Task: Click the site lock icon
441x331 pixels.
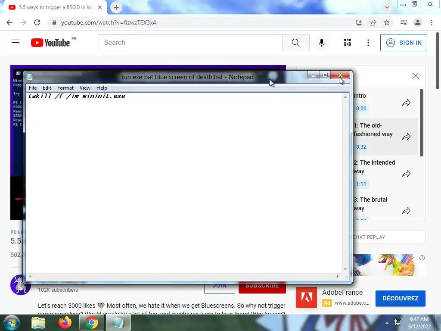Action: pos(54,22)
